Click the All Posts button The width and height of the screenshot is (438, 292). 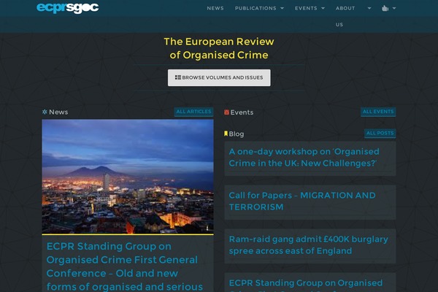point(380,134)
